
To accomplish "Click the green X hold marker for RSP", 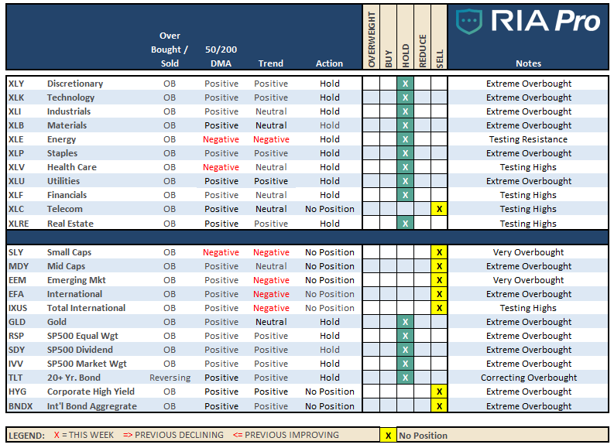I will pos(405,336).
